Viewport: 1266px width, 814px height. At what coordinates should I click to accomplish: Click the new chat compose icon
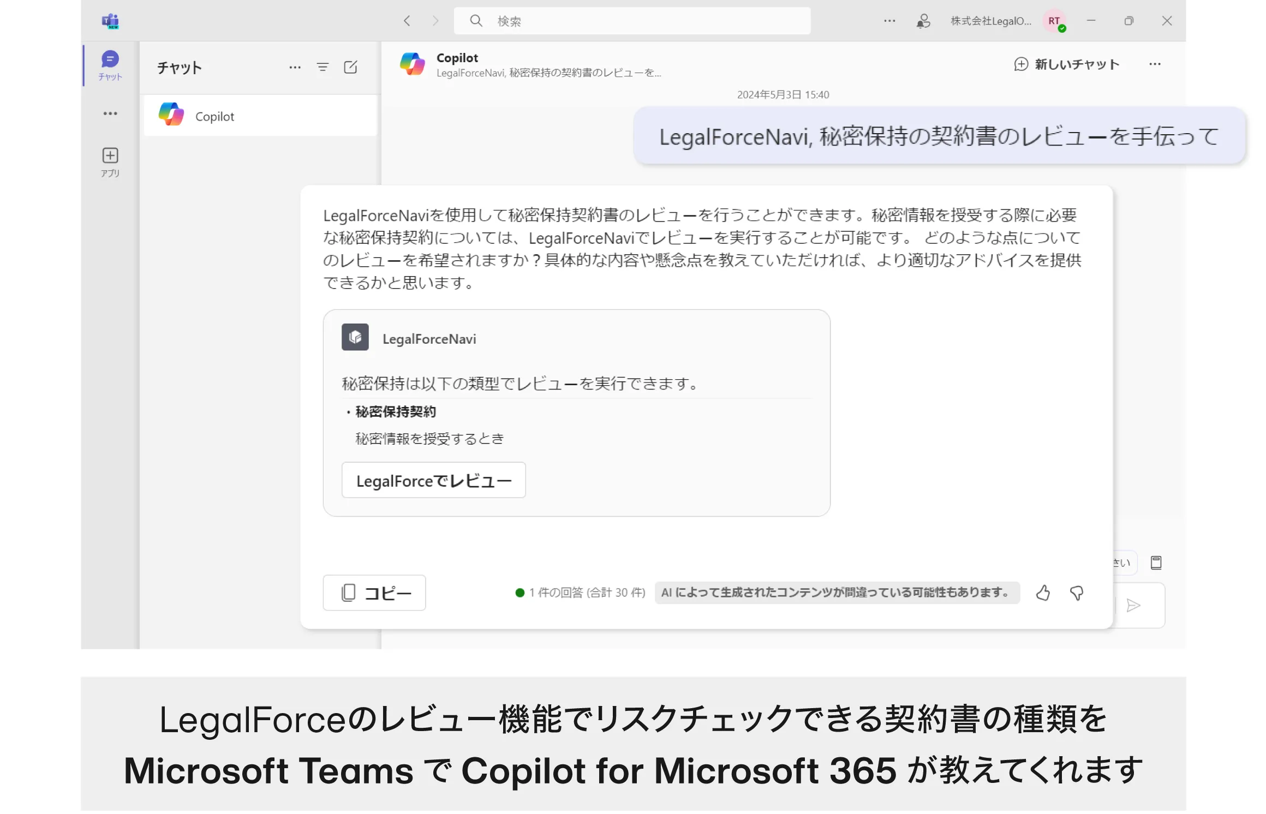click(x=350, y=67)
